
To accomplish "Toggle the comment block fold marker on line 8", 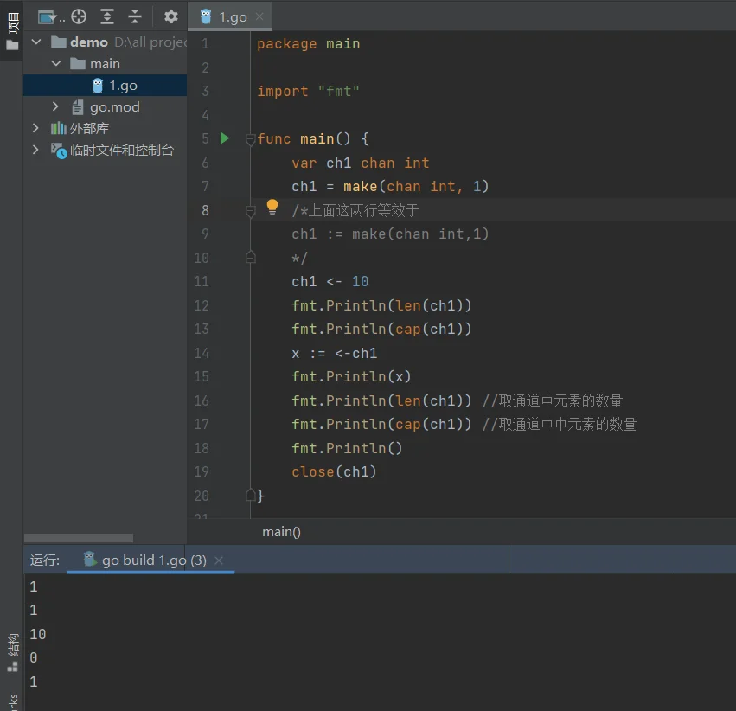I will tap(250, 210).
